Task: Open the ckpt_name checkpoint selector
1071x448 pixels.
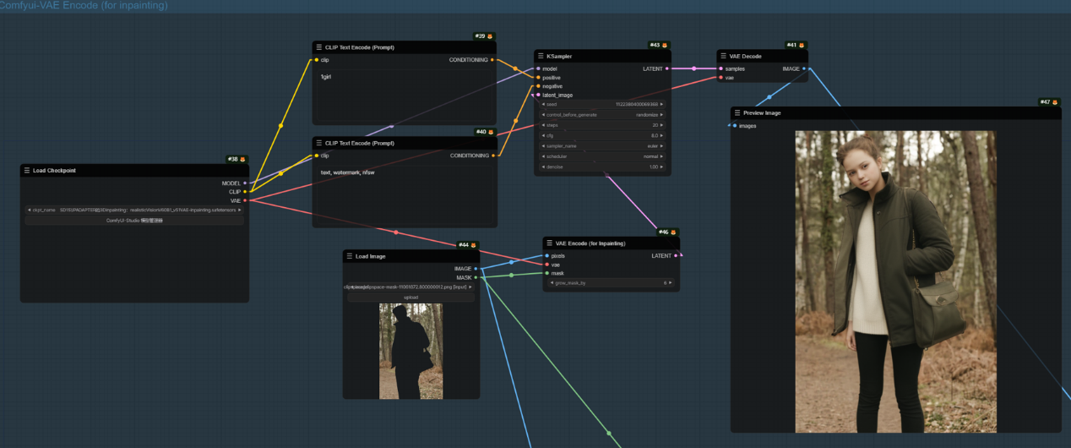Action: (134, 210)
